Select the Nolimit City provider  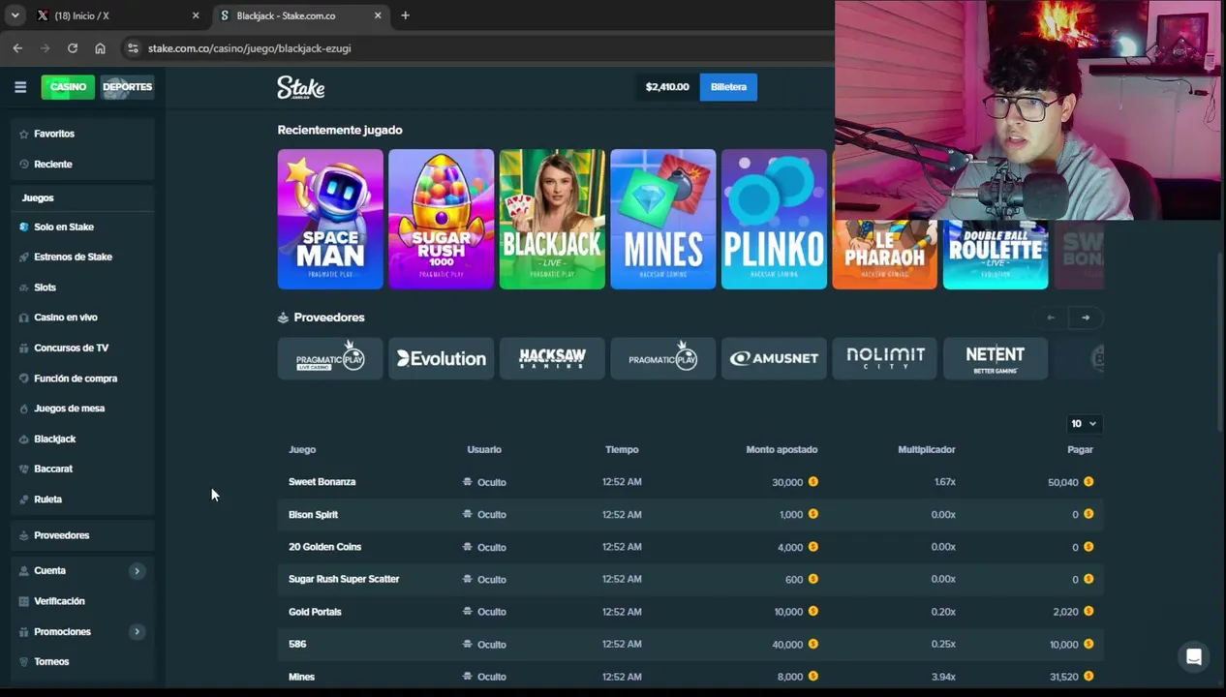tap(884, 358)
